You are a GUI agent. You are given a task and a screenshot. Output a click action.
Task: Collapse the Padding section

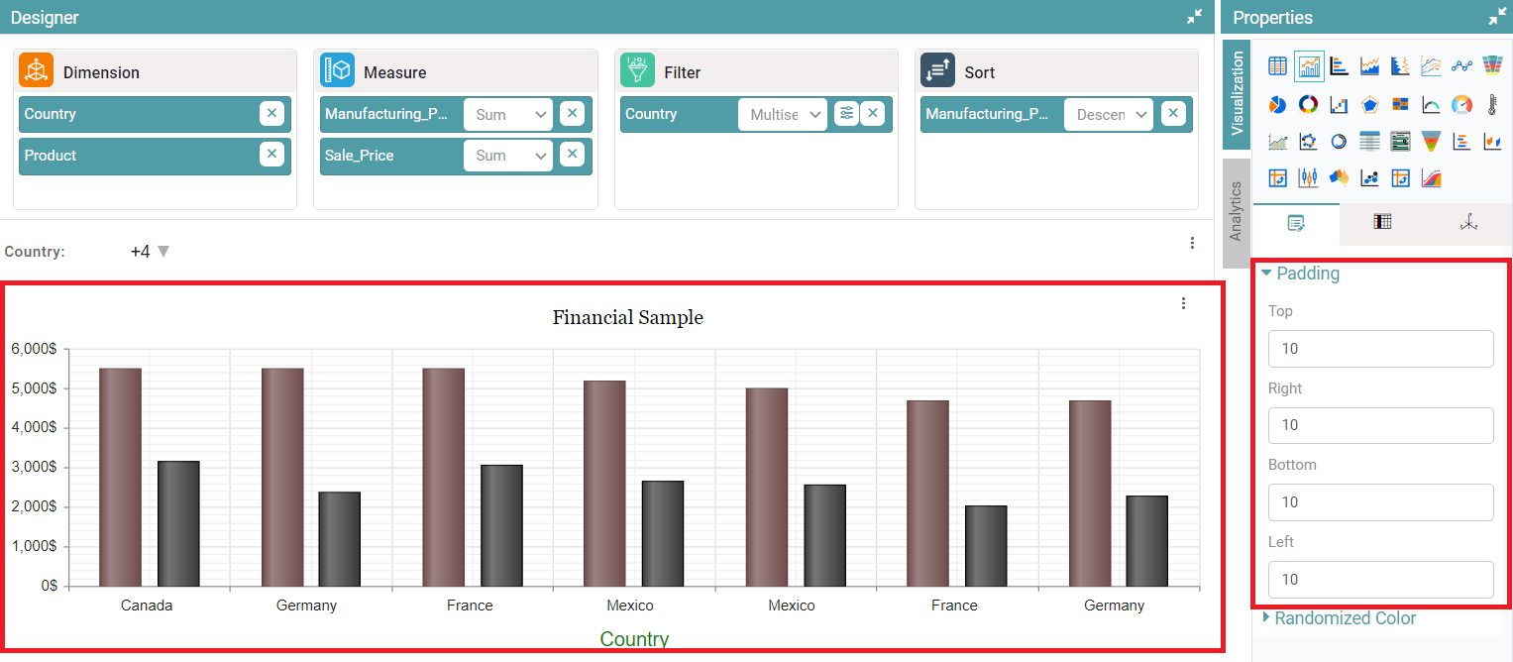(x=1299, y=274)
